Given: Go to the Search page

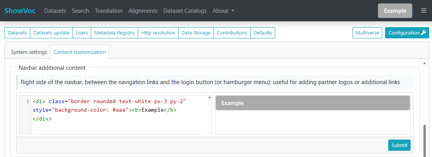Looking at the screenshot, I should click(x=80, y=11).
